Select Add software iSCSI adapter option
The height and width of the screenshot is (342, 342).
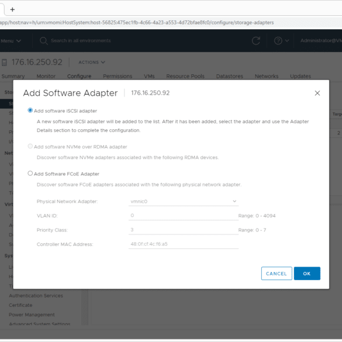click(30, 110)
